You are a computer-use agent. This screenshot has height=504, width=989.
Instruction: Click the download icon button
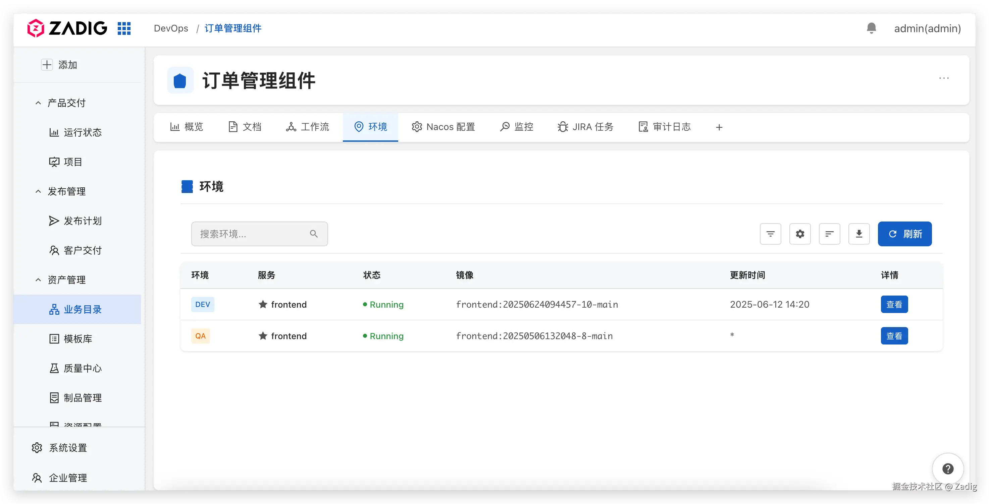[x=859, y=234]
